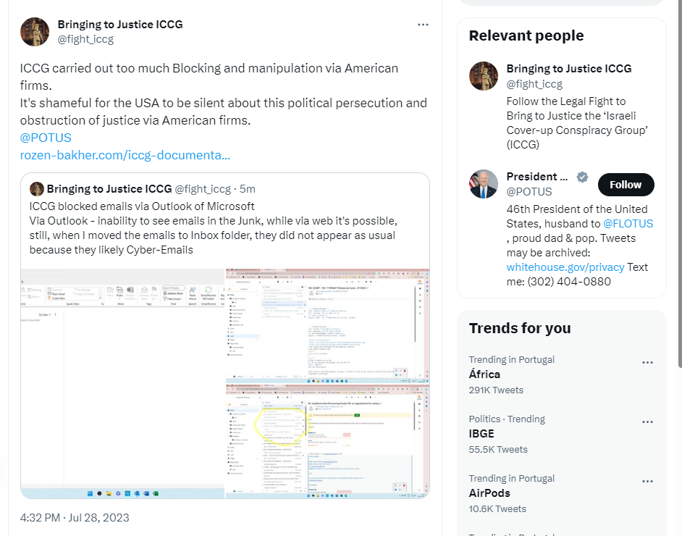Image resolution: width=682 pixels, height=536 pixels.
Task: Open the rozen-bakher.com link in tweet
Action: pyautogui.click(x=125, y=155)
